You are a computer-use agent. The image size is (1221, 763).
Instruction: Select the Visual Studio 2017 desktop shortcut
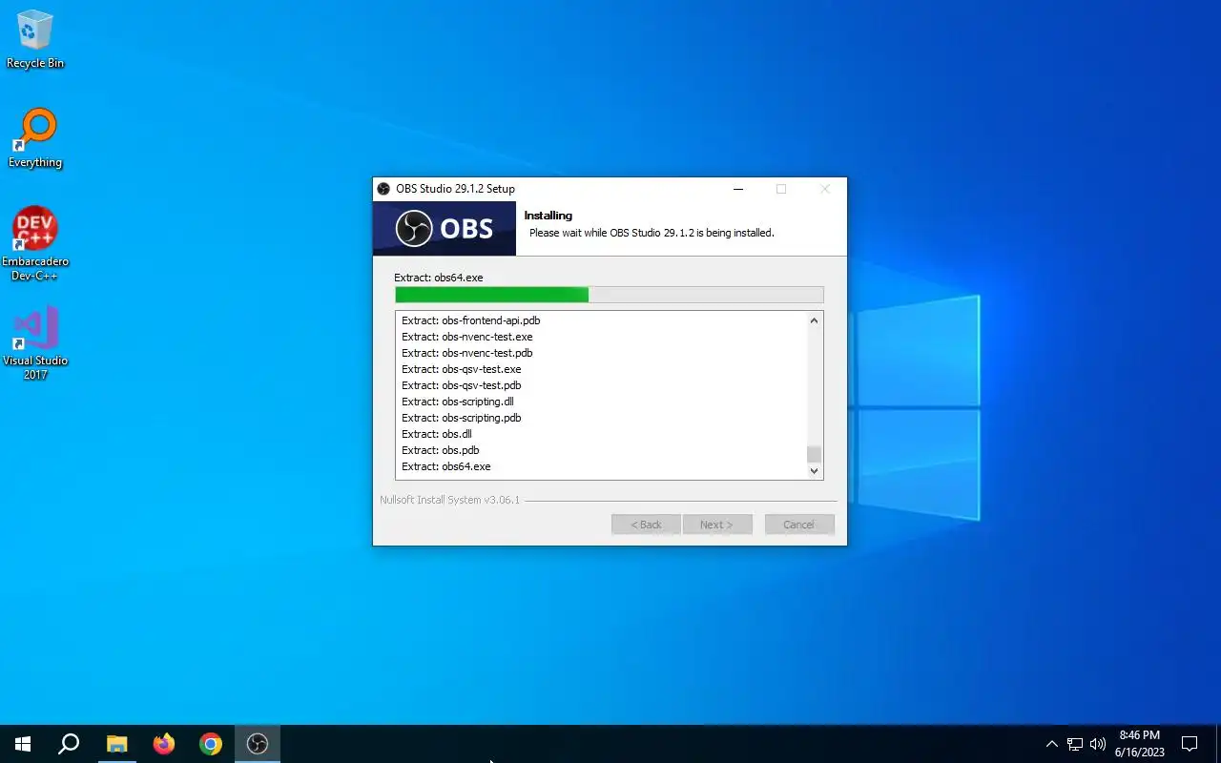(35, 343)
